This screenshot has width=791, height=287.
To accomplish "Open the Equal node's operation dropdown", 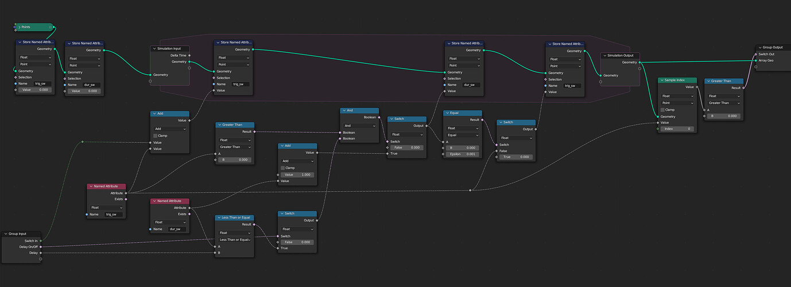I will point(462,135).
